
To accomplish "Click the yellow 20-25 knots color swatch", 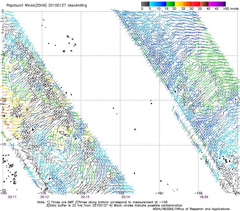I will (x=179, y=4).
